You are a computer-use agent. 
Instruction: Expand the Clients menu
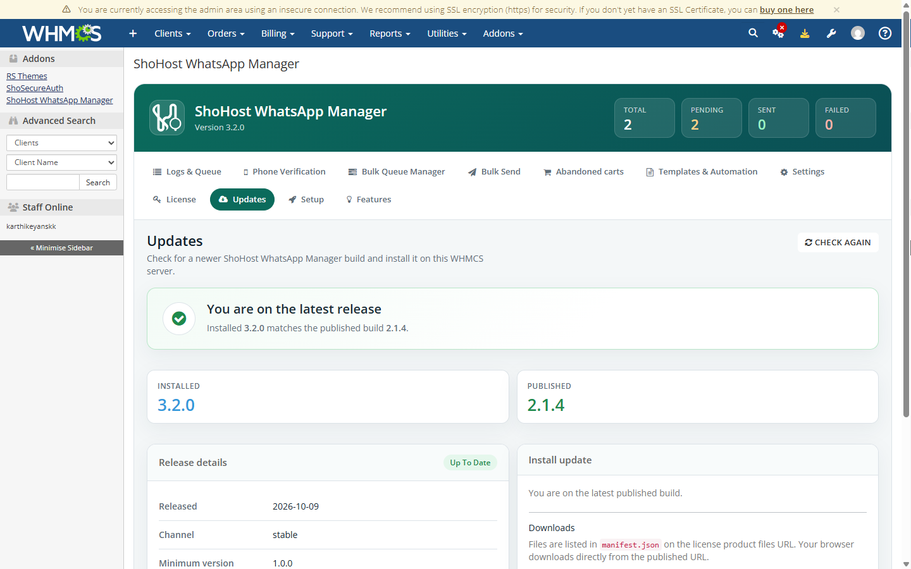coord(173,34)
